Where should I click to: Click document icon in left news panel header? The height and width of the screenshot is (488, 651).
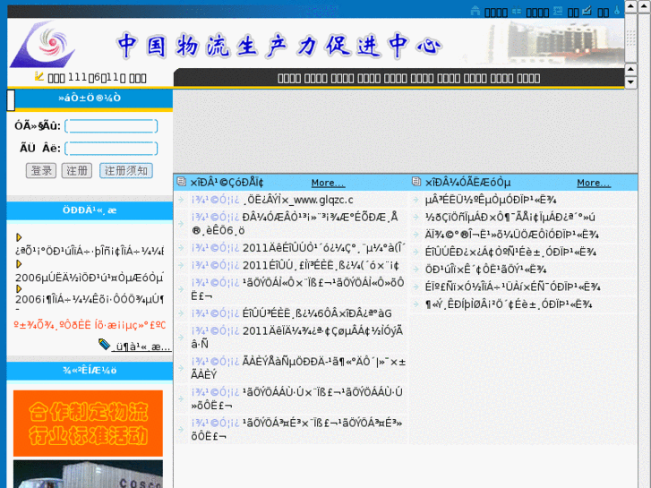pos(181,181)
